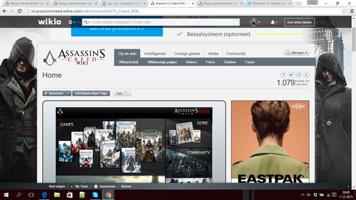Click the wikia logo
This screenshot has height=200, width=356.
(50, 22)
